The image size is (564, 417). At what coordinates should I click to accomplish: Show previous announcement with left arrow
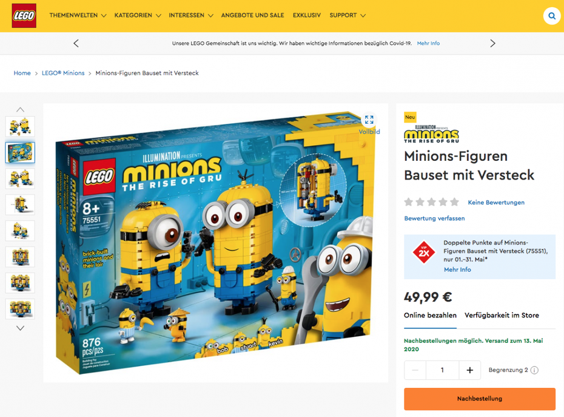[x=76, y=43]
